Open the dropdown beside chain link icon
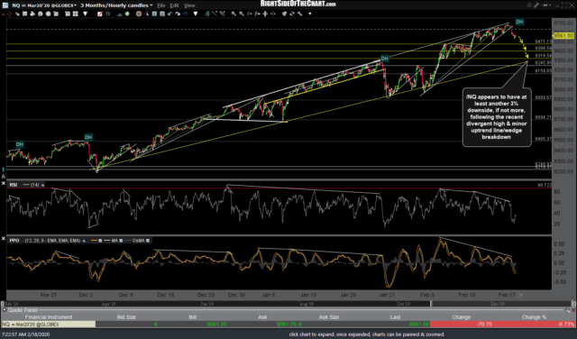The width and height of the screenshot is (577, 339). 550,5
